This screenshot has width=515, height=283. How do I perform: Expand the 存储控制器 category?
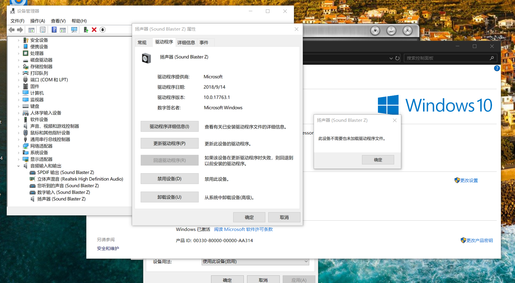tap(19, 66)
